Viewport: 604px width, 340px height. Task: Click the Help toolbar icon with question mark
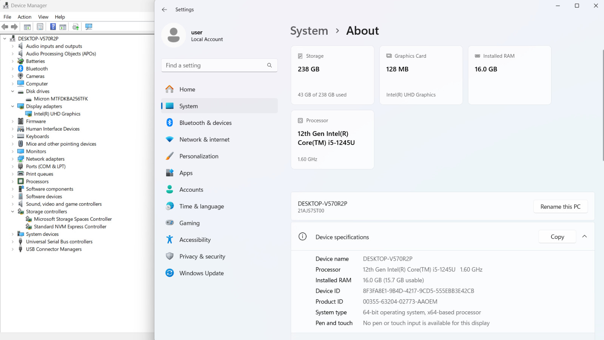click(x=53, y=27)
